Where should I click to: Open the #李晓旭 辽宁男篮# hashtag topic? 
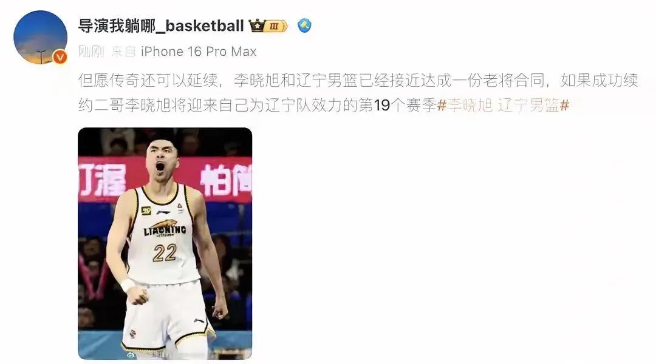(x=504, y=106)
